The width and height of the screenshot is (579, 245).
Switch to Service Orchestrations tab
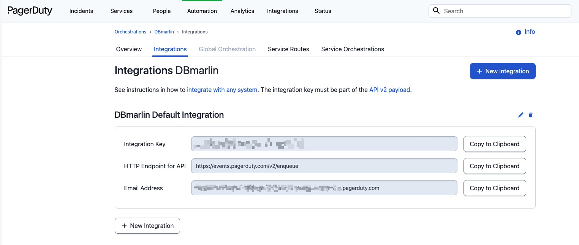(x=353, y=49)
